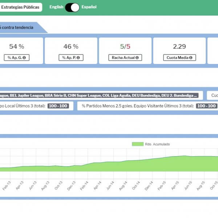Image resolution: width=218 pixels, height=218 pixels.
Task: Select the 2.29 average odds value
Action: 179,47
